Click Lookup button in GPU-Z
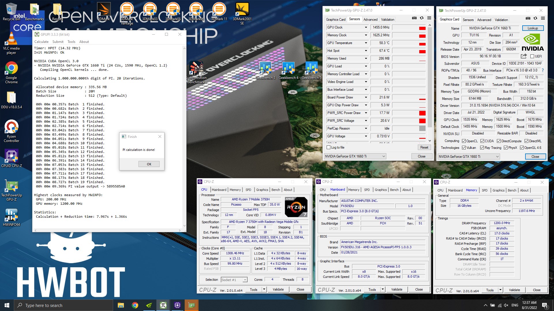The height and width of the screenshot is (311, 554). coord(533,28)
